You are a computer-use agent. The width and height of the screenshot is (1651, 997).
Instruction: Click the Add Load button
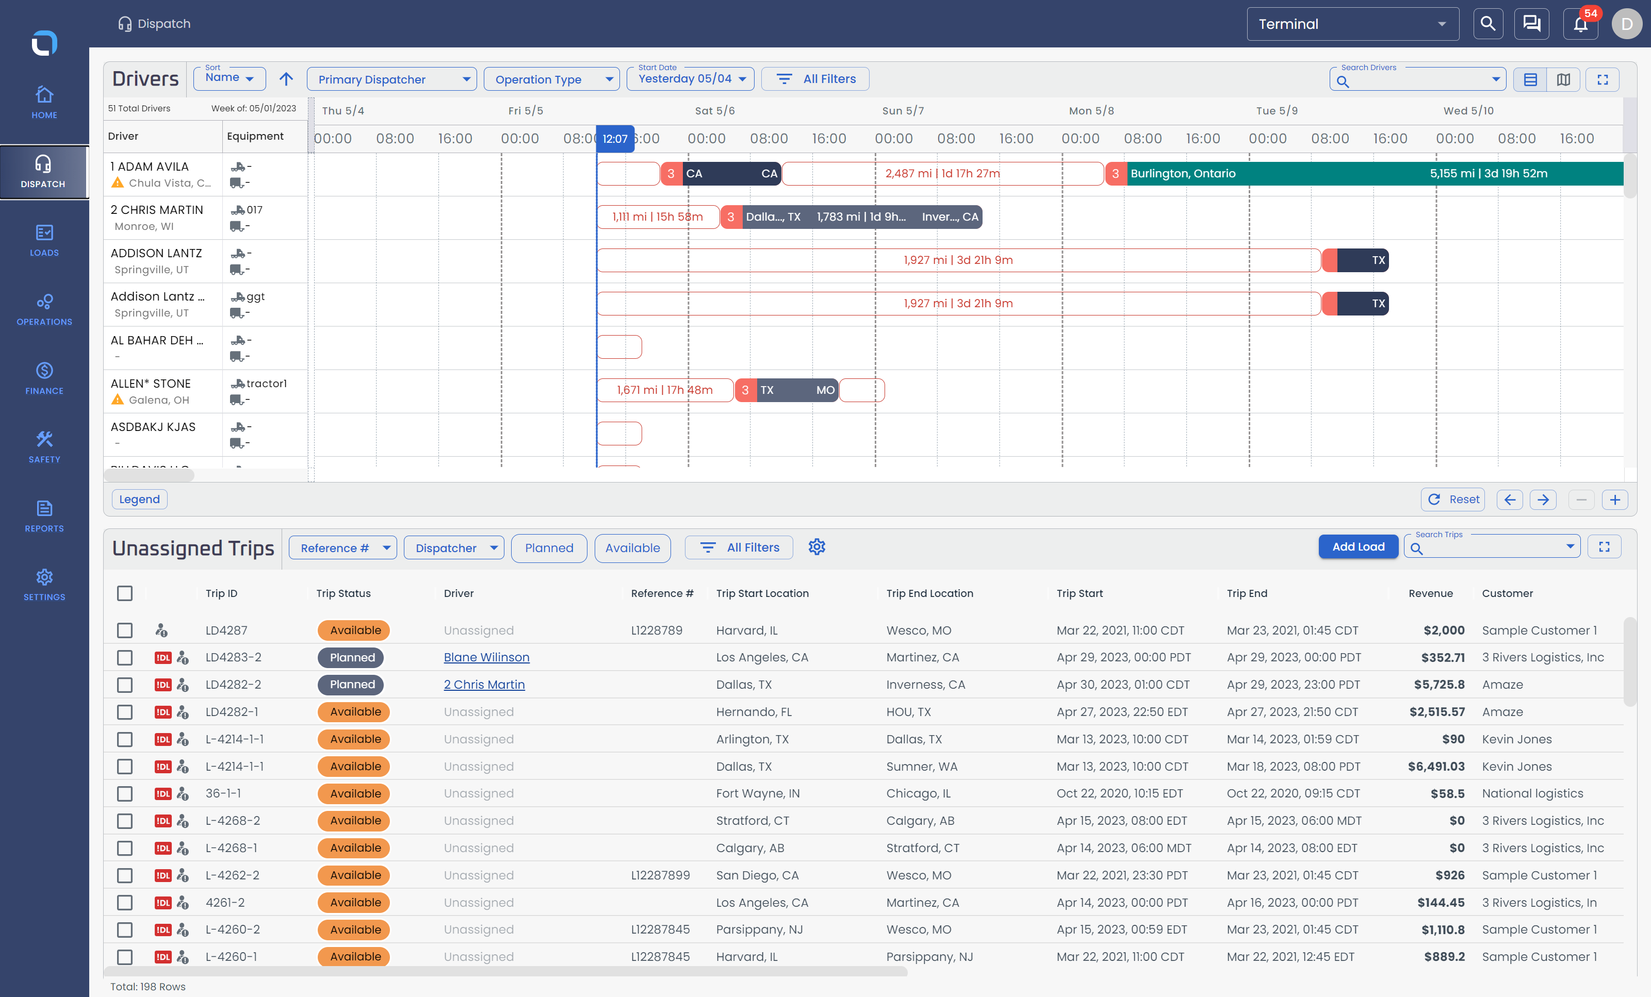(x=1358, y=546)
